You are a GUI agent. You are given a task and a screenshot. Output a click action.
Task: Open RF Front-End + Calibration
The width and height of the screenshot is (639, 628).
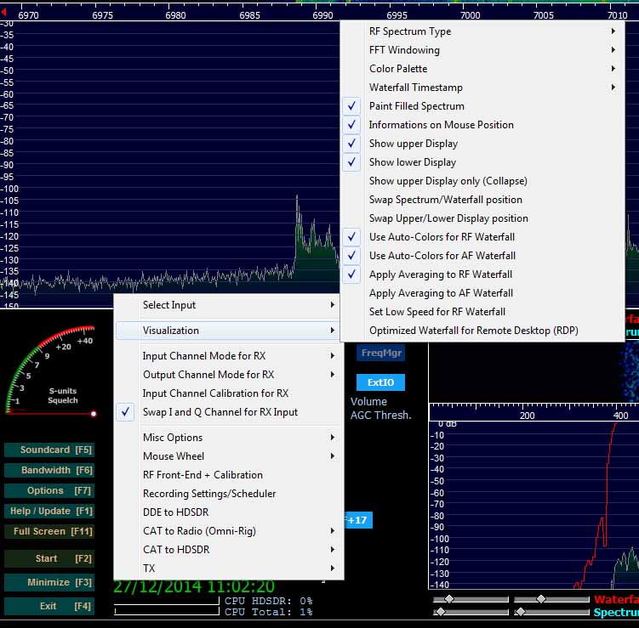coord(229,475)
